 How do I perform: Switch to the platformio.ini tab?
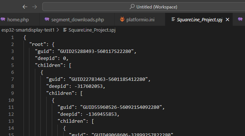(140, 19)
